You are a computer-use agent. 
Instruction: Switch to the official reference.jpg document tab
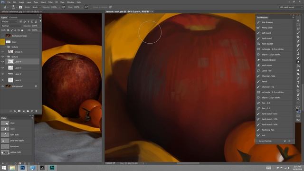pyautogui.click(x=20, y=11)
